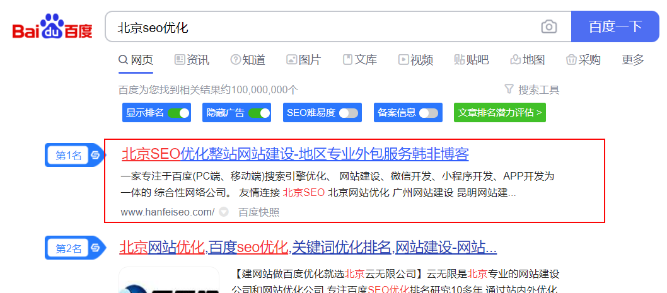667x293 pixels.
Task: Turn on the 备案信息 switch
Action: 428,113
